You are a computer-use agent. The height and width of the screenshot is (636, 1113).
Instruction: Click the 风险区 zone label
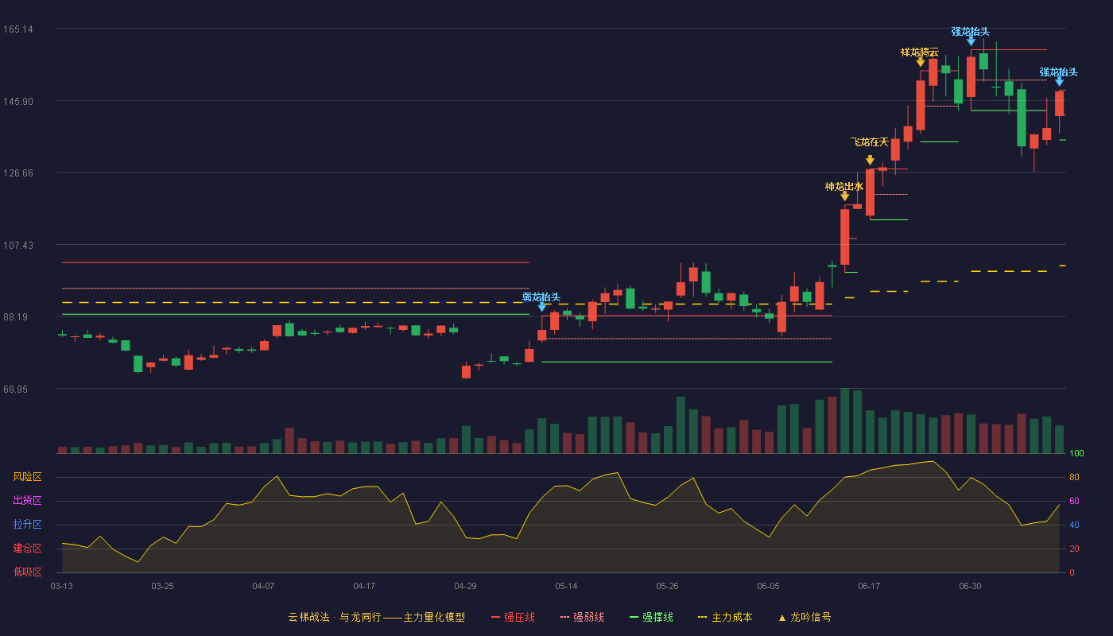tap(27, 477)
